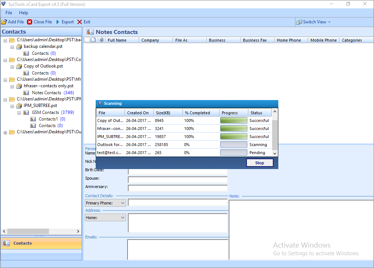Select Contacts (0) under backup calendar.pst
374x268 pixels.
[44, 53]
